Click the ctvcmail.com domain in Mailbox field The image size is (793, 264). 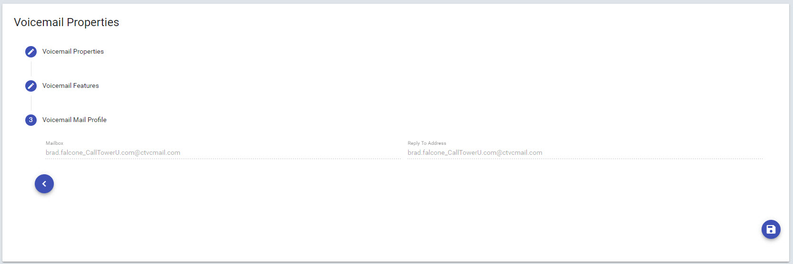click(x=160, y=153)
